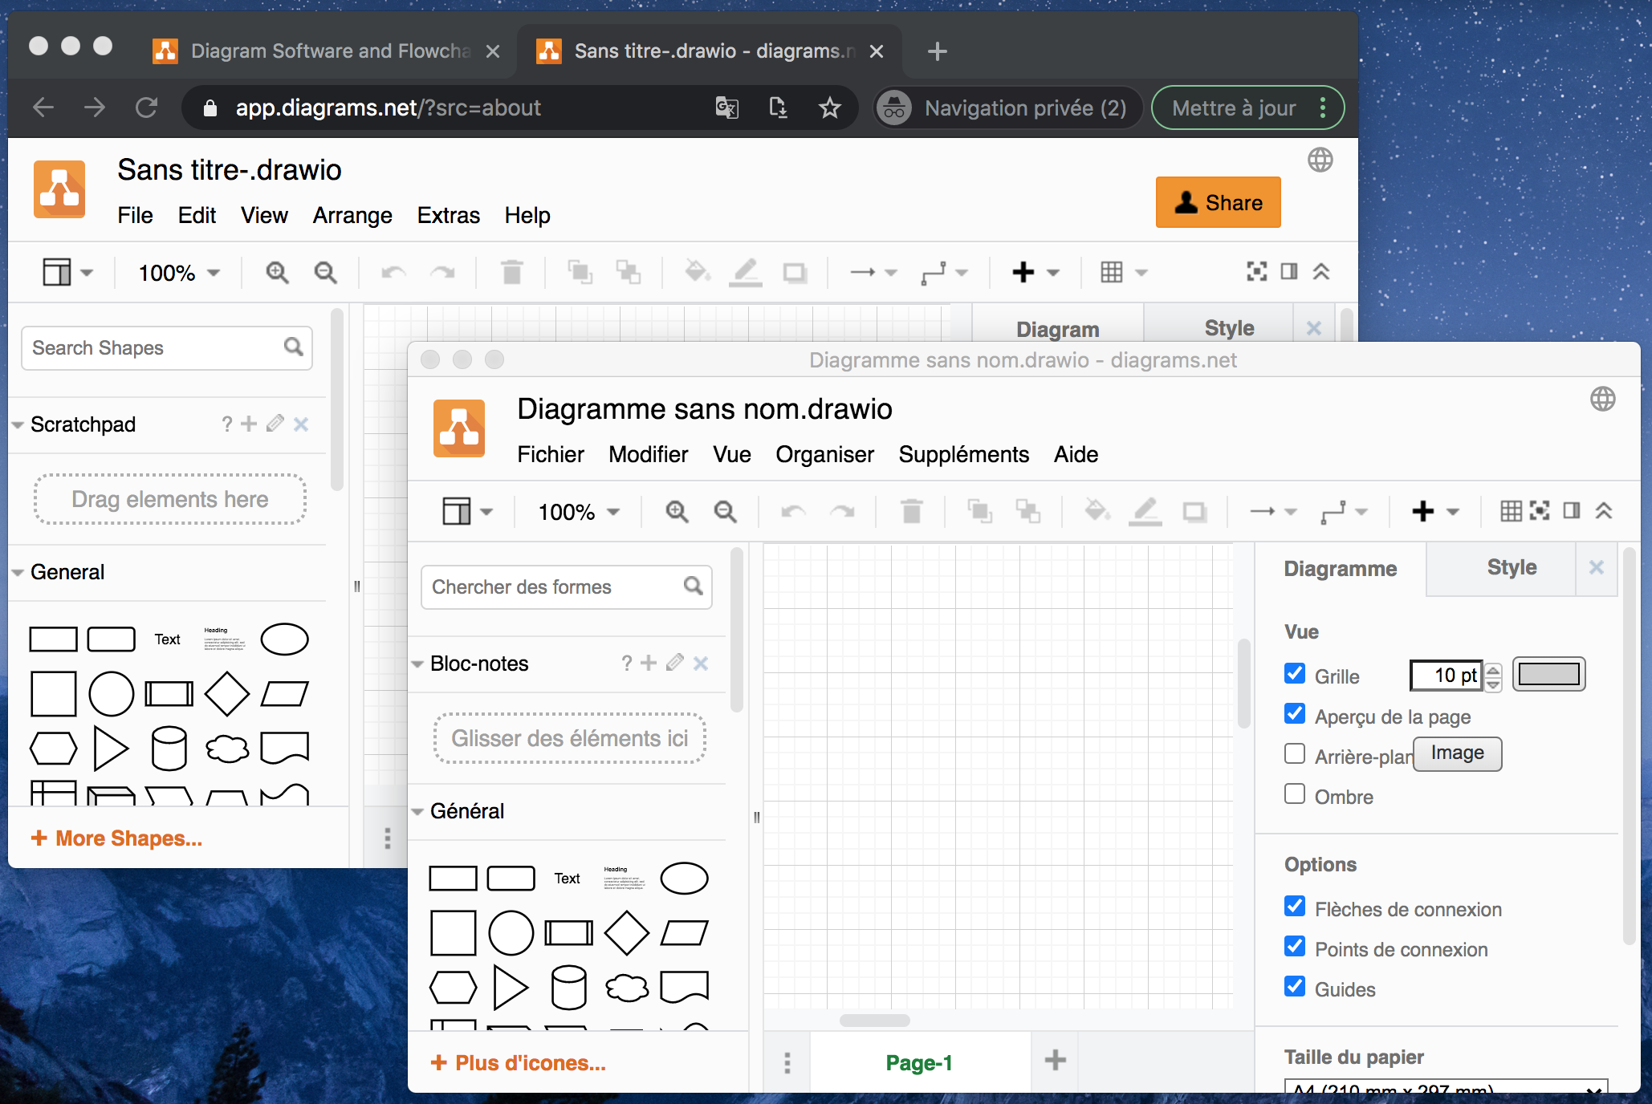Click zoom in icon in Diagramme sans nom toolbar

tap(677, 511)
